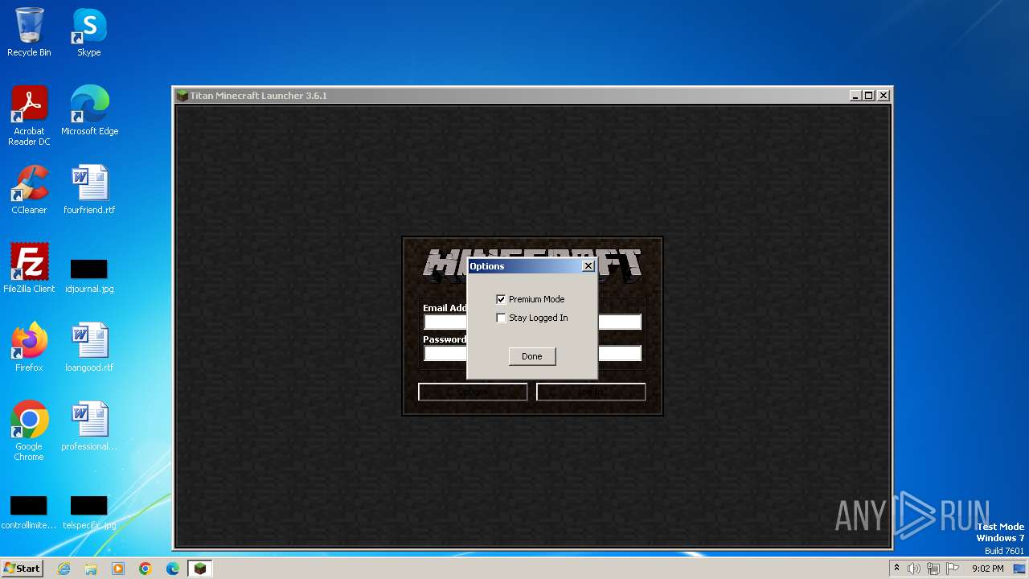1029x579 pixels.
Task: Uncheck the Premium Mode checkbox
Action: [501, 299]
